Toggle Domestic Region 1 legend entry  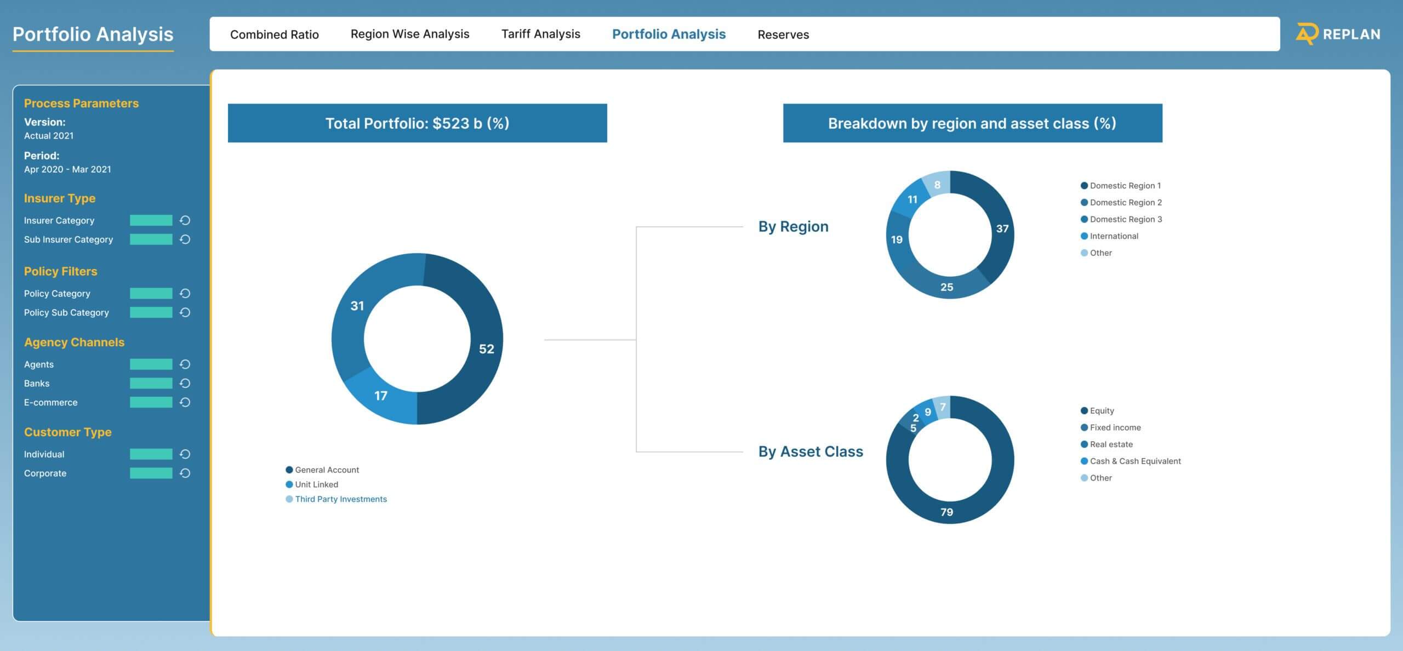pos(1125,186)
